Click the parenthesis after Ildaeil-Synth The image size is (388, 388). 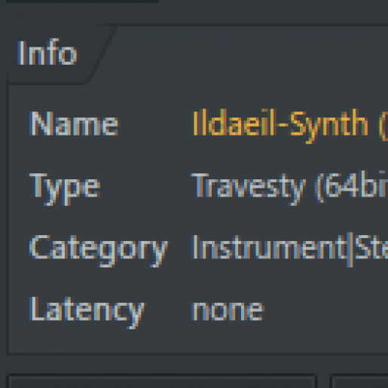point(384,126)
